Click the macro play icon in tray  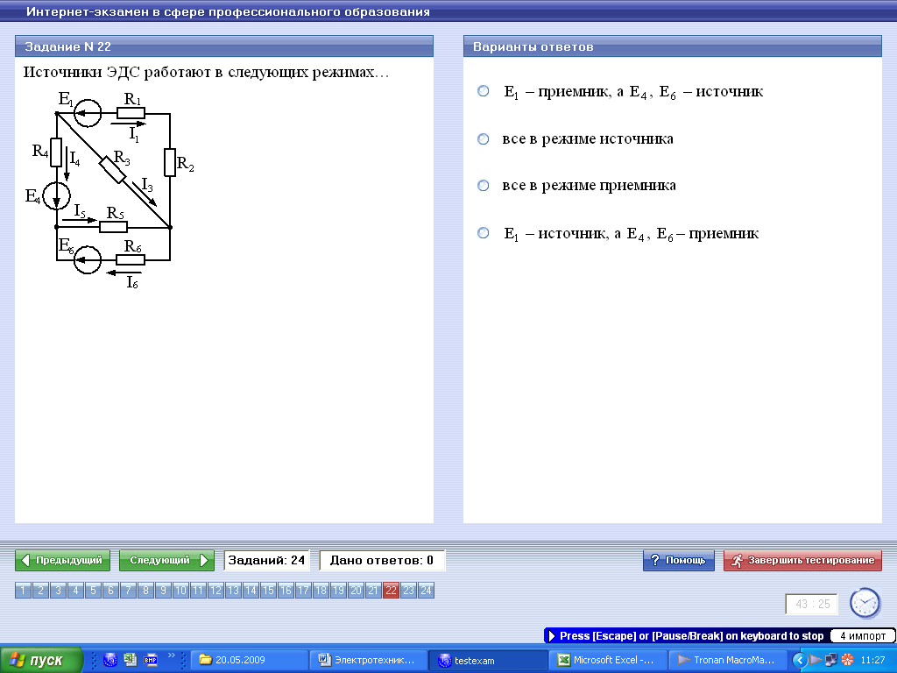(816, 661)
